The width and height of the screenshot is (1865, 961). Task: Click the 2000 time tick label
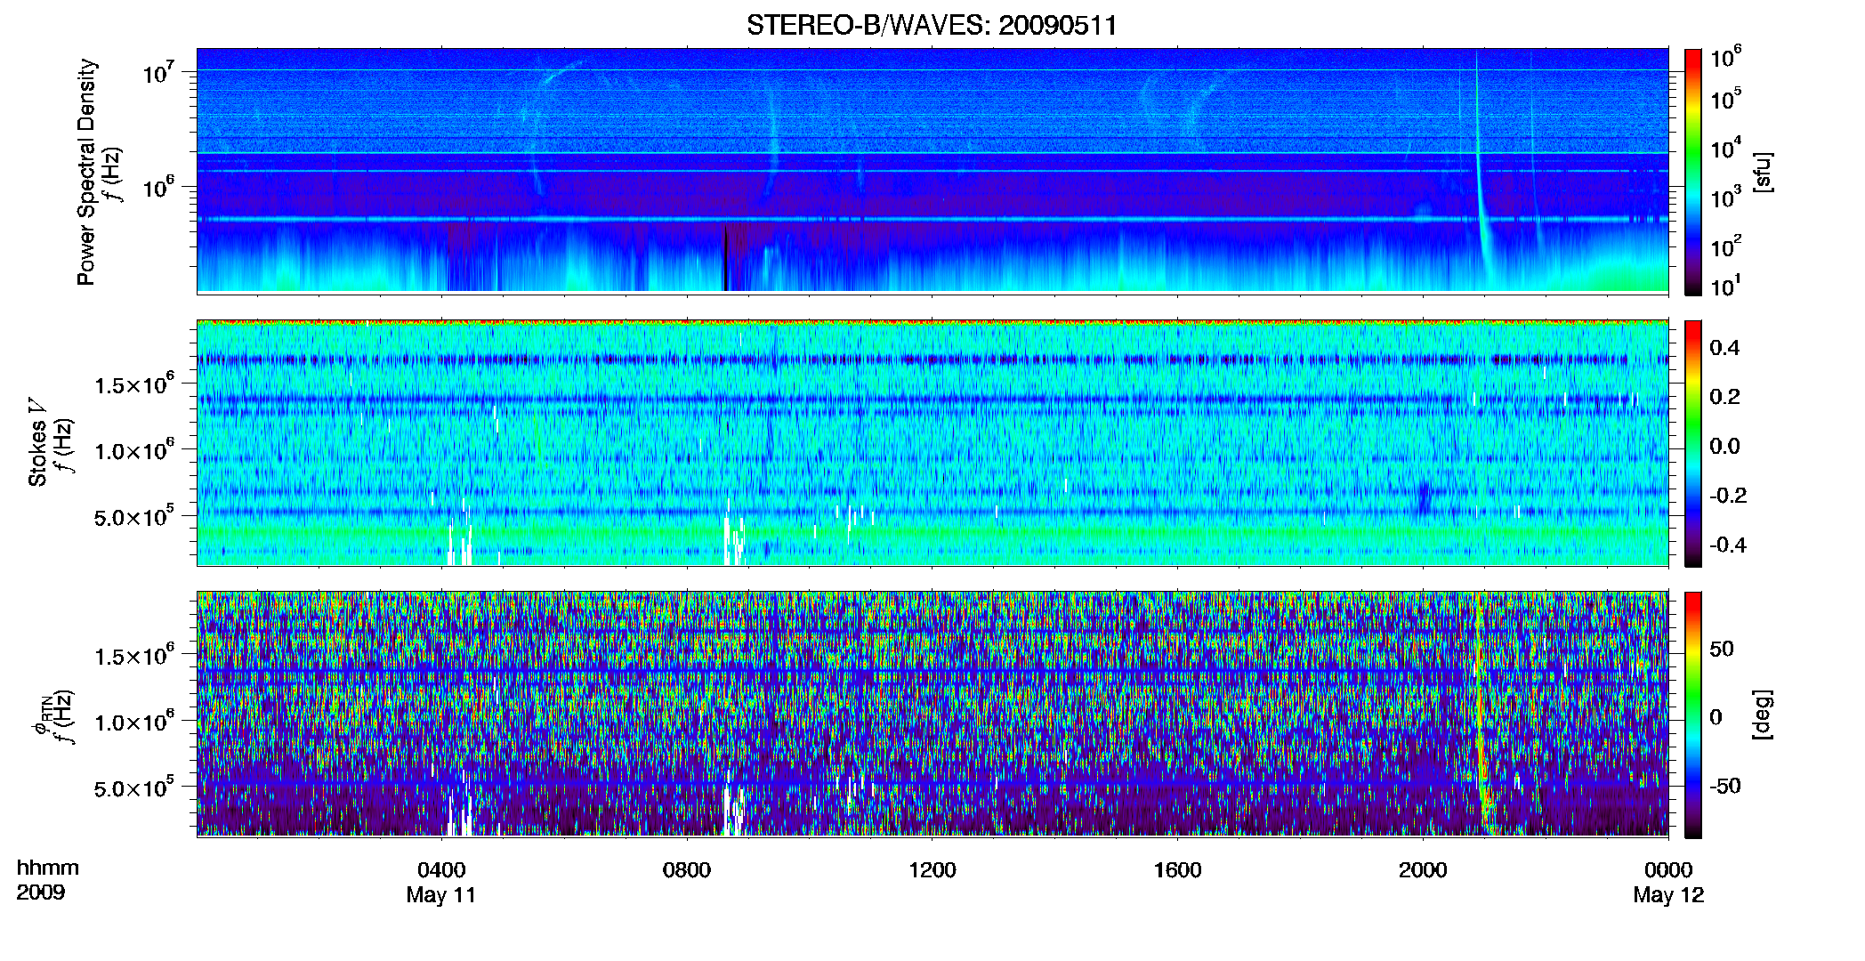pos(1422,870)
